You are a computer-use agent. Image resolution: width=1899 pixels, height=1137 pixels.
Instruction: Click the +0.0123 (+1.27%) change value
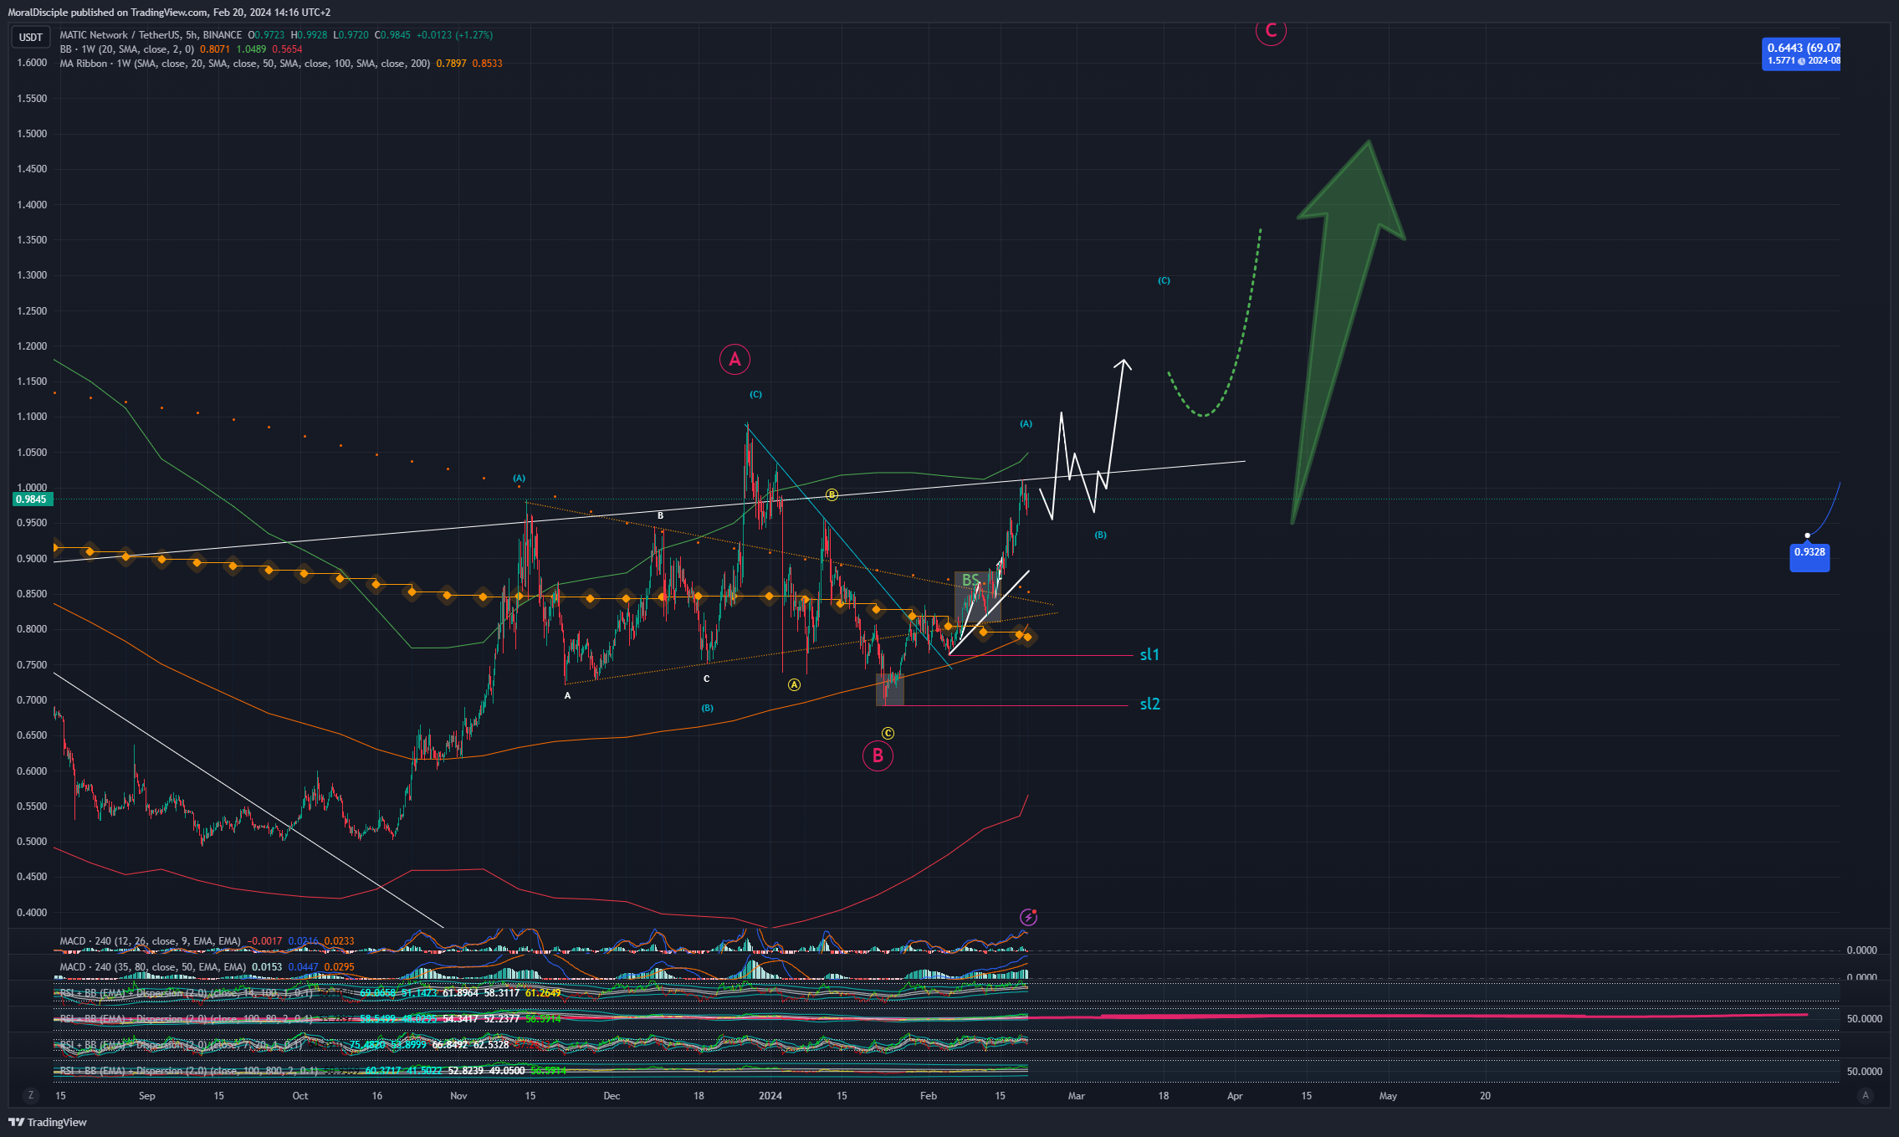(x=455, y=35)
